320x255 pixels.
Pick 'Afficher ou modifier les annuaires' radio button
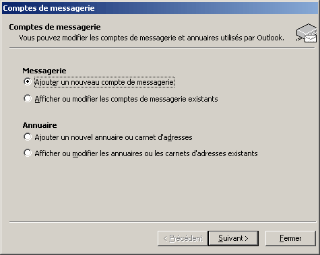pos(28,153)
